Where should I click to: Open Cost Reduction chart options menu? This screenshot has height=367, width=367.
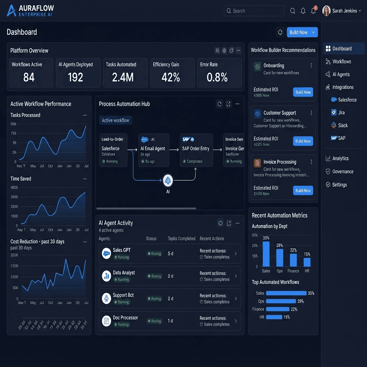point(85,242)
